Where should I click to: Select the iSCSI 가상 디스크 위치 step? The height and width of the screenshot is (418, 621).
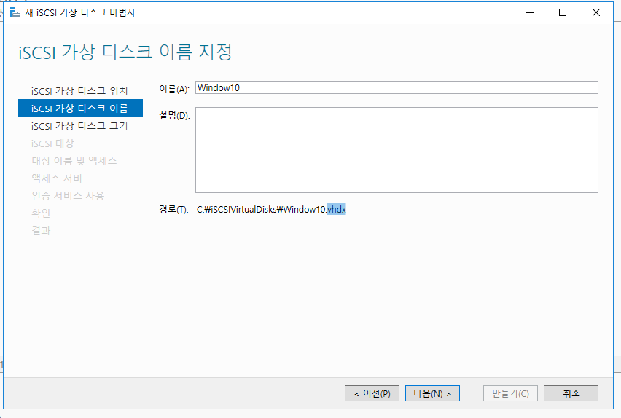80,90
